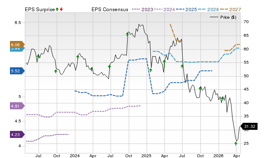
Task: Click the 4.5 label on the EPS axis
Action: pyautogui.click(x=18, y=121)
